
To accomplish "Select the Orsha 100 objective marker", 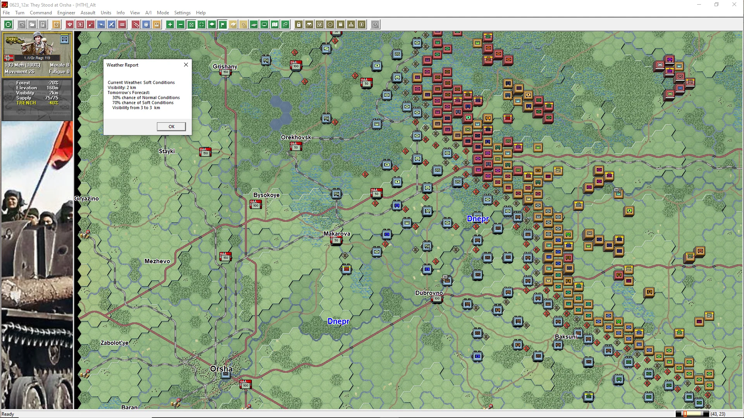I will tap(245, 385).
